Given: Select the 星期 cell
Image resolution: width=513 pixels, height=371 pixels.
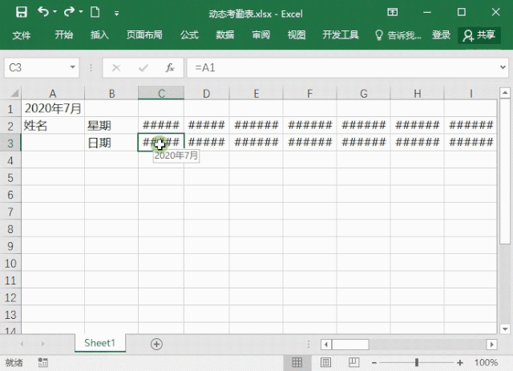Looking at the screenshot, I should tap(111, 125).
